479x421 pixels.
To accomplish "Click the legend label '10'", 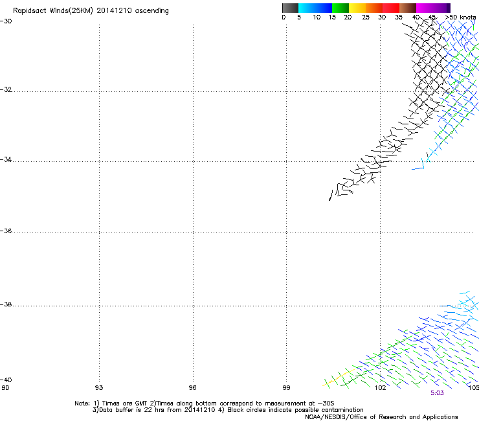I will click(317, 17).
